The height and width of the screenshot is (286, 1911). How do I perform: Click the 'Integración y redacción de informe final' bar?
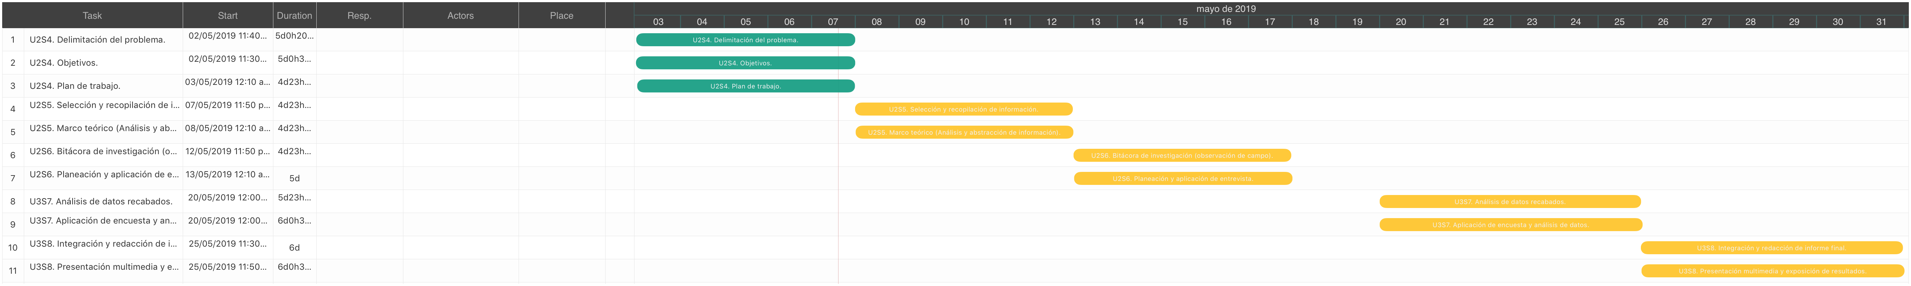point(1772,247)
